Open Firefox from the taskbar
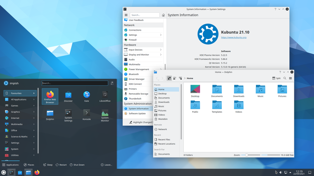The image size is (314, 176). coord(37,172)
